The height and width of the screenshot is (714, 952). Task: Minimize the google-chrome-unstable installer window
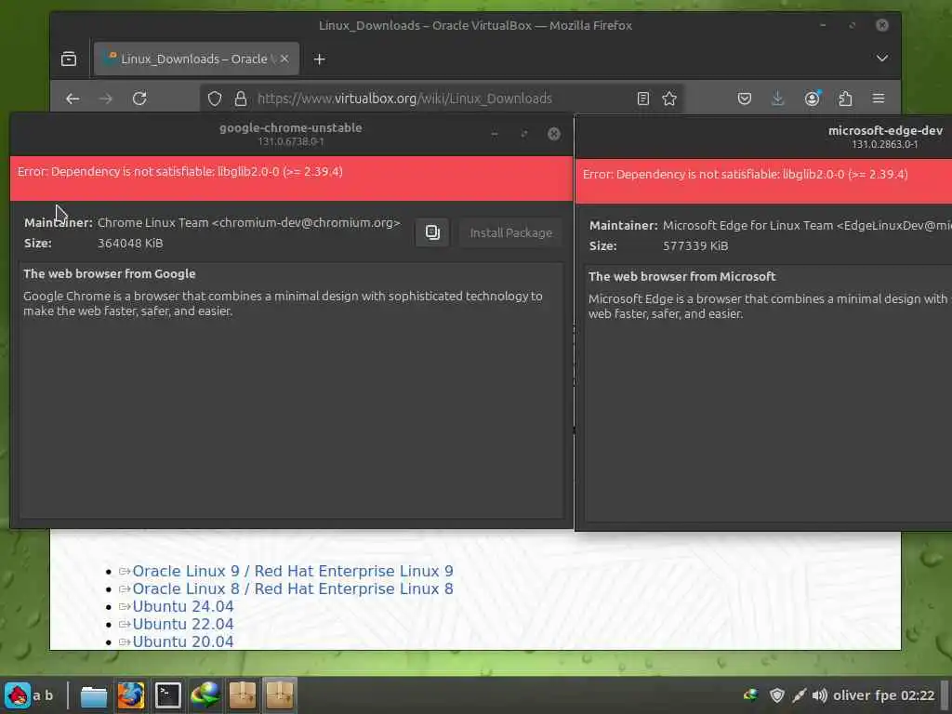click(495, 134)
